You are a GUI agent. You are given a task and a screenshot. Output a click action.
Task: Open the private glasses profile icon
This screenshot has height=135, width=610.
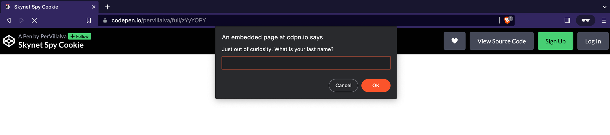point(585,20)
